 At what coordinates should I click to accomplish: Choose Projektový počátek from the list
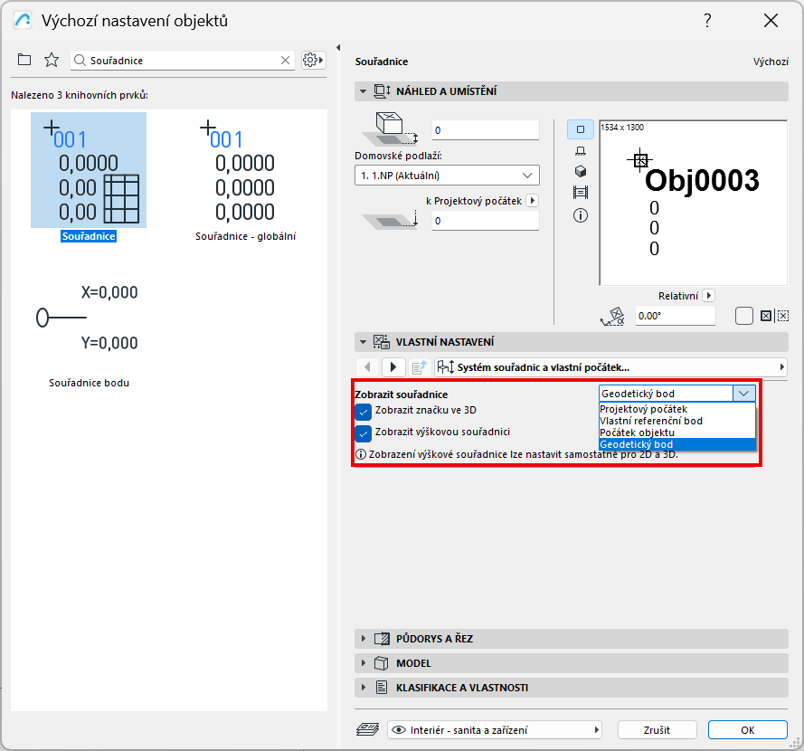pyautogui.click(x=676, y=409)
